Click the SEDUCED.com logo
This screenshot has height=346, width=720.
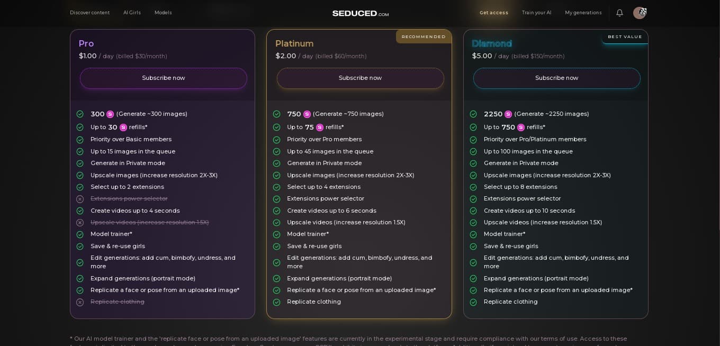point(361,13)
